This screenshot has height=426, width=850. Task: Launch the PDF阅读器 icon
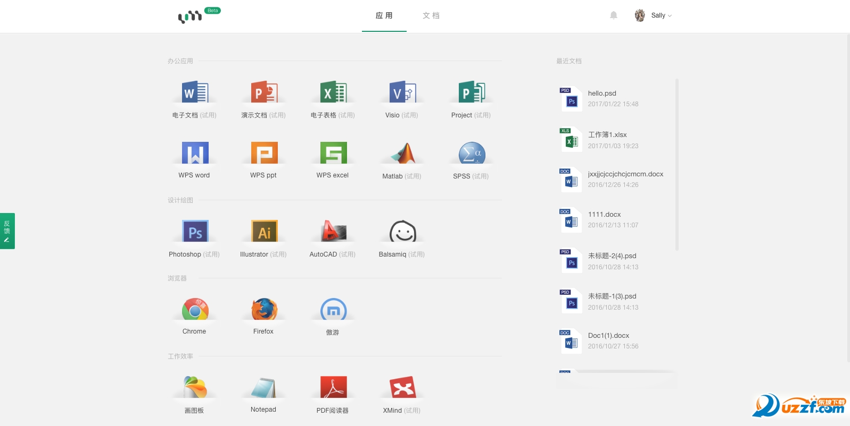(x=333, y=387)
